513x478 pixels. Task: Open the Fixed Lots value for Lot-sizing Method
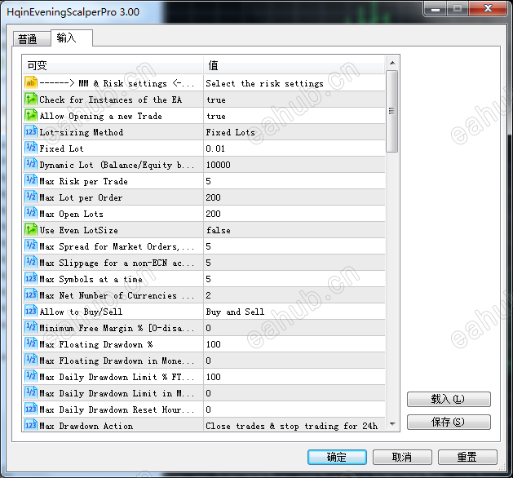coord(294,132)
